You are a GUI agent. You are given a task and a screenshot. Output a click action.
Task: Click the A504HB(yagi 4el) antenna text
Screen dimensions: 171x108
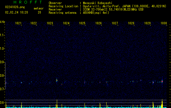point(96,13)
